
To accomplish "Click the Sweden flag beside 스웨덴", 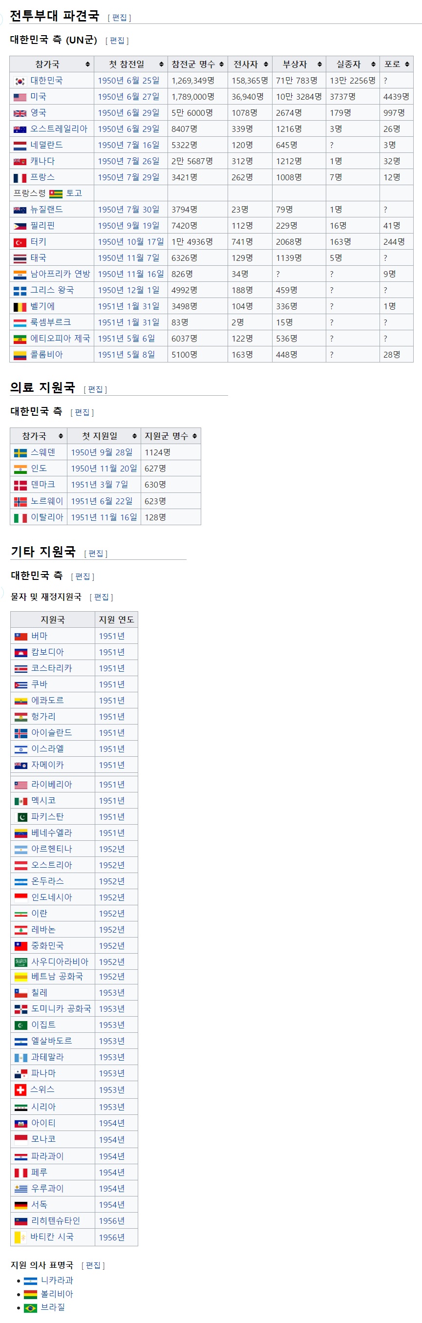I will coord(20,452).
